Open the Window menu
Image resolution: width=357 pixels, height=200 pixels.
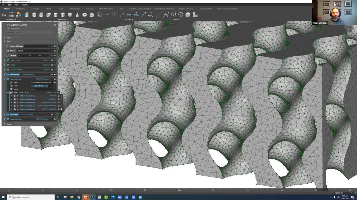click(x=25, y=5)
